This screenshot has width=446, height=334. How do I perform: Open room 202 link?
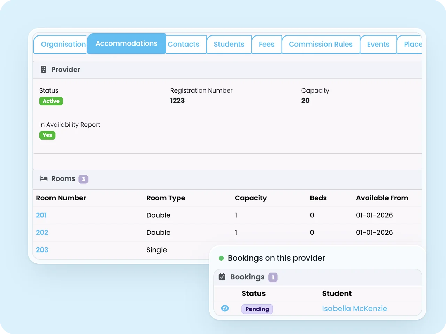pos(42,233)
